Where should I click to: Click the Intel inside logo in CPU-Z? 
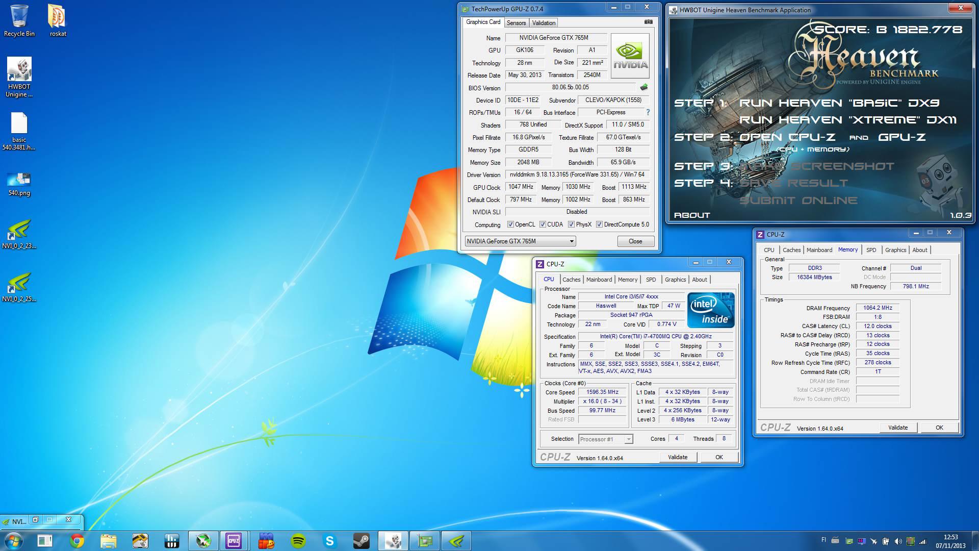(711, 310)
